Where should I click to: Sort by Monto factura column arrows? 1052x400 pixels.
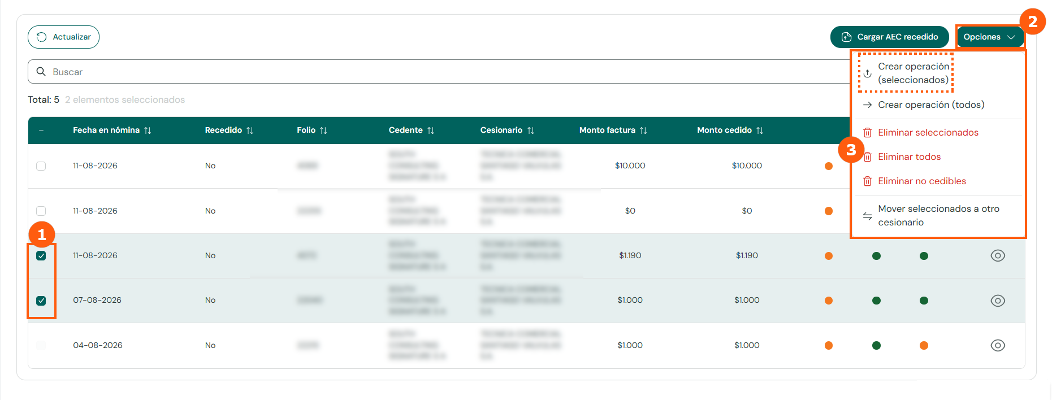[x=643, y=131]
